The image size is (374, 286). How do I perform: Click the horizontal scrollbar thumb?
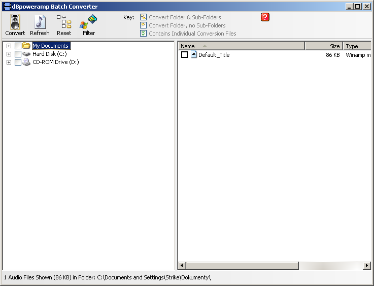tap(243, 265)
